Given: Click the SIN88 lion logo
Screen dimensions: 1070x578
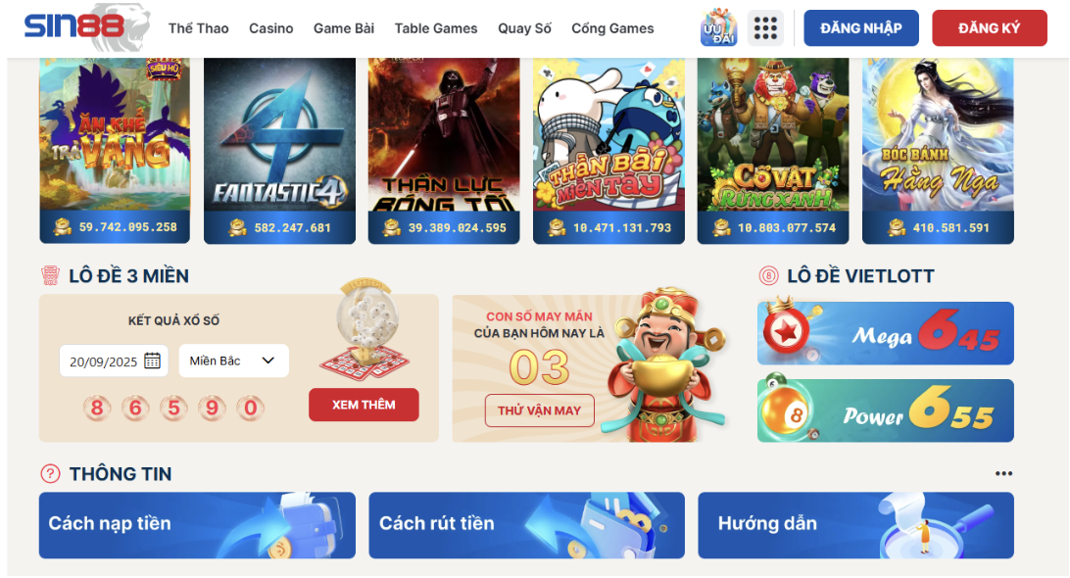Looking at the screenshot, I should click(86, 27).
